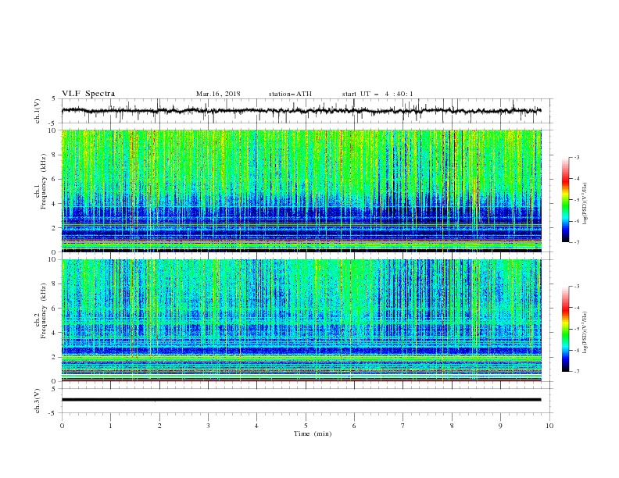The image size is (619, 478).
Task: Click the ch.1 color bar 'log(PSD)(V²/Hz)' label
Action: coord(585,204)
